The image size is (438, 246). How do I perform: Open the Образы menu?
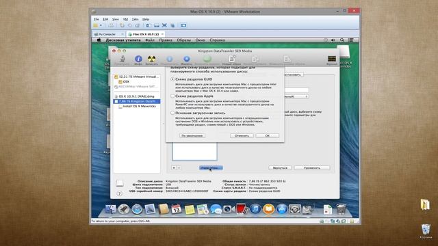point(184,40)
